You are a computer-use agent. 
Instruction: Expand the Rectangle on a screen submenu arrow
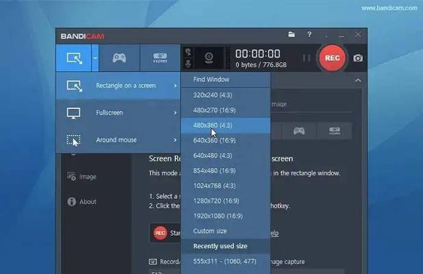coord(175,86)
